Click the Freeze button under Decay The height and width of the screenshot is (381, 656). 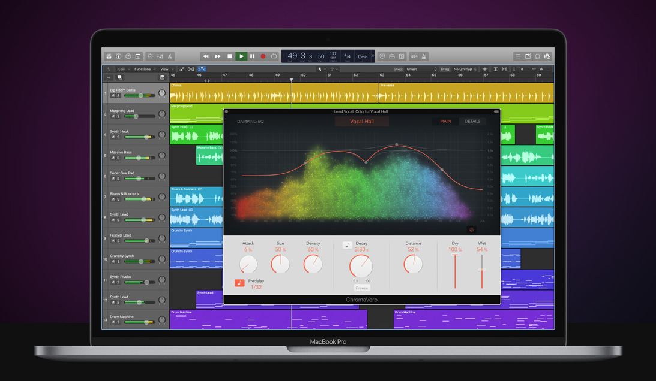pyautogui.click(x=361, y=288)
